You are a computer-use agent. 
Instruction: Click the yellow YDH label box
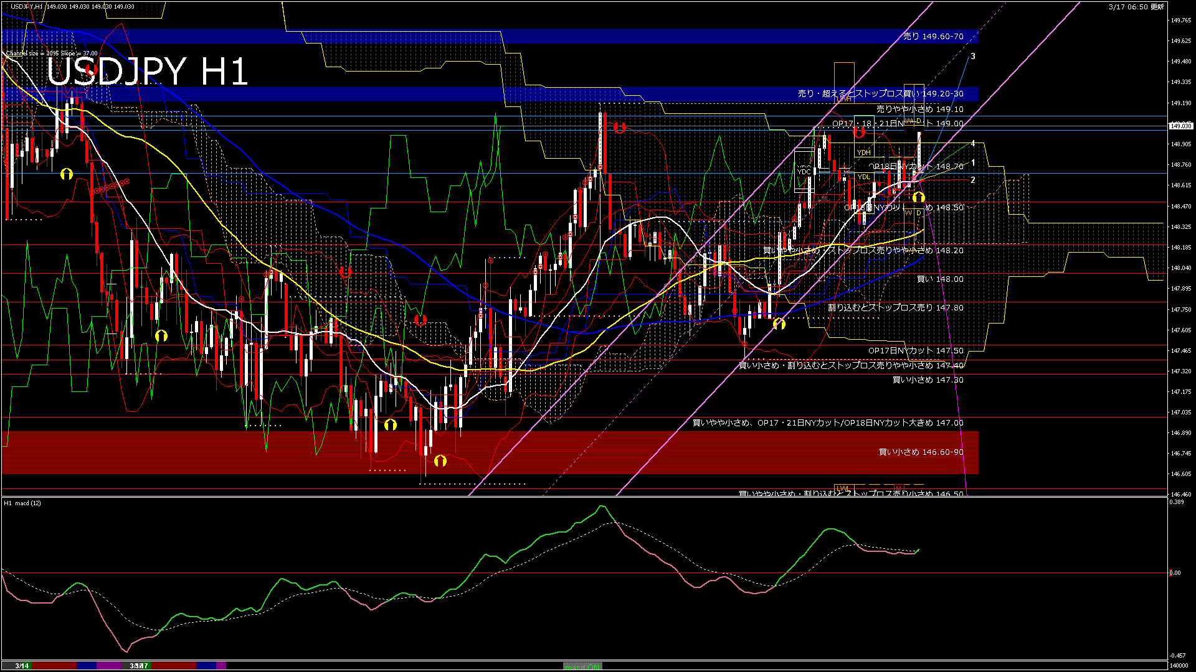pos(863,152)
